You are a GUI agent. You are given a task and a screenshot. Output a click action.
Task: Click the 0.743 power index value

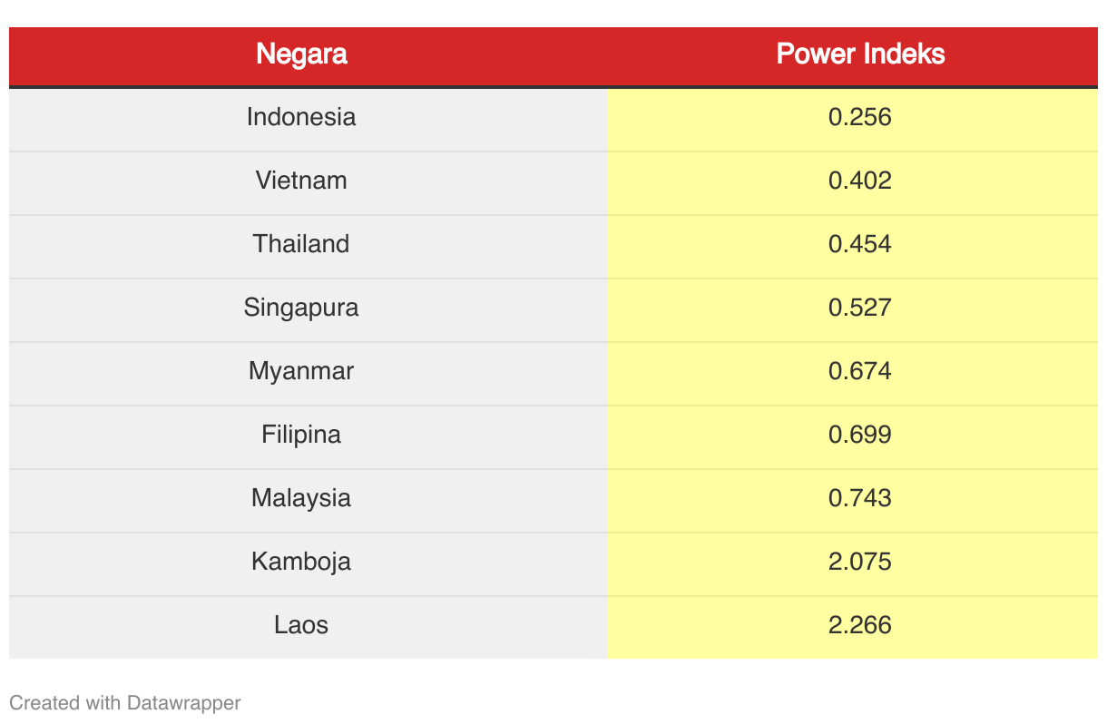click(860, 498)
